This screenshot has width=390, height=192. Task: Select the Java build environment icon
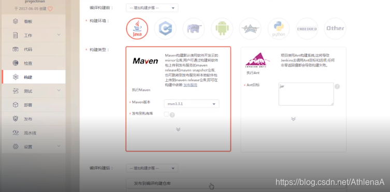click(137, 28)
